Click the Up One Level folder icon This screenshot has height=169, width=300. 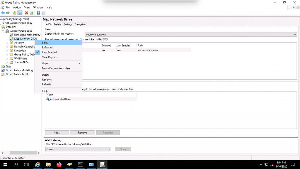[x=15, y=13]
